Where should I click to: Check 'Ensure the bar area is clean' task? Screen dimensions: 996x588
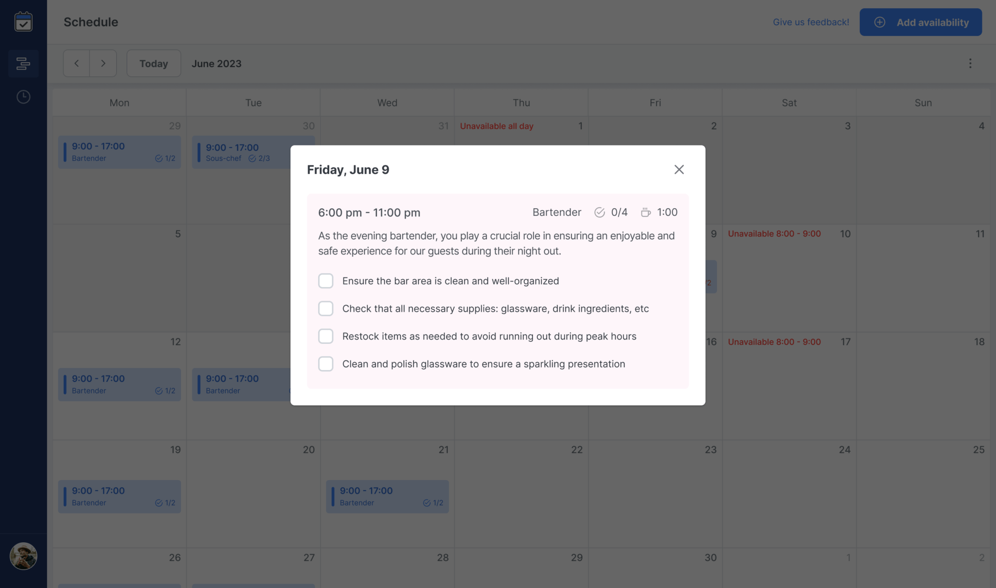[326, 281]
